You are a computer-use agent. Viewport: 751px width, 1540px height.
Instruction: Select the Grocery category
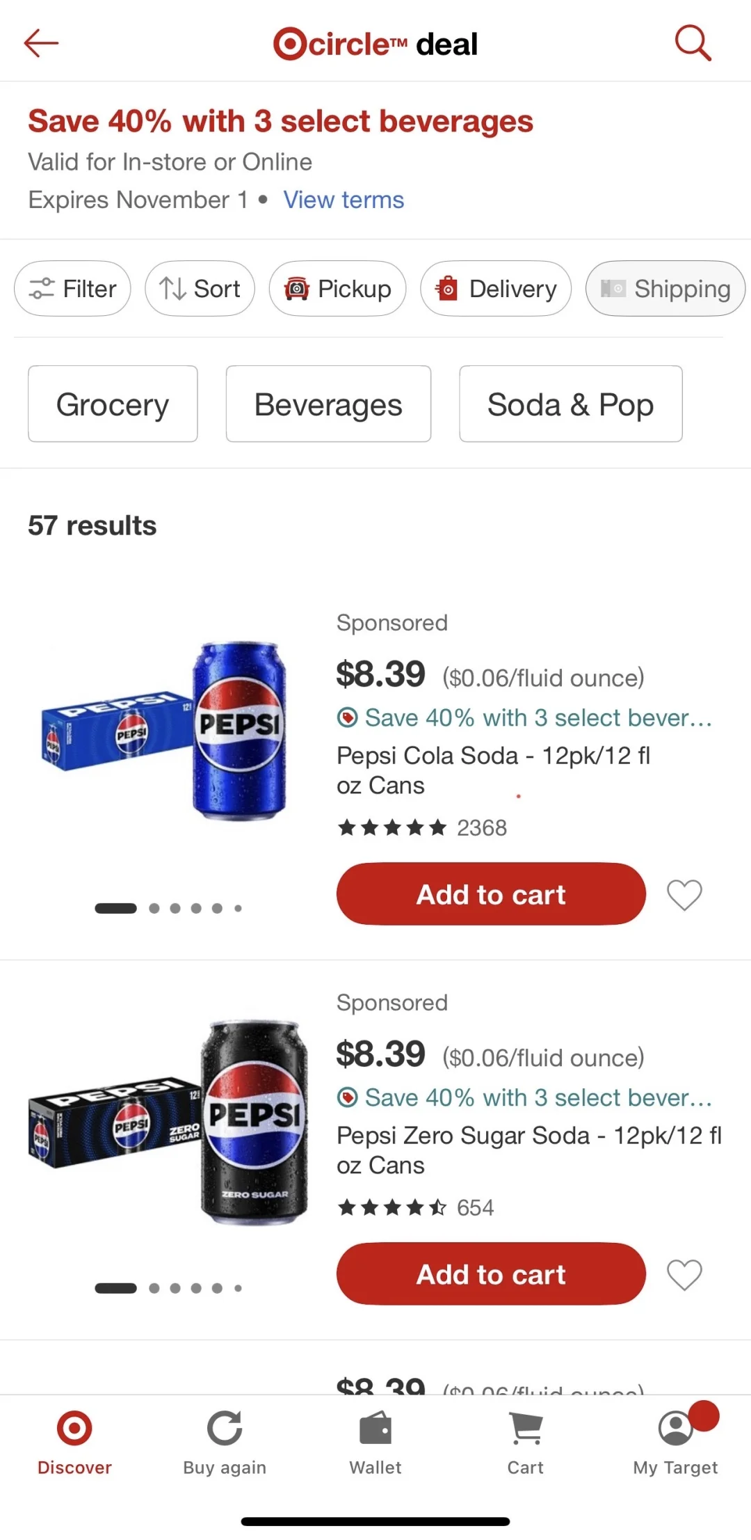[x=113, y=404]
